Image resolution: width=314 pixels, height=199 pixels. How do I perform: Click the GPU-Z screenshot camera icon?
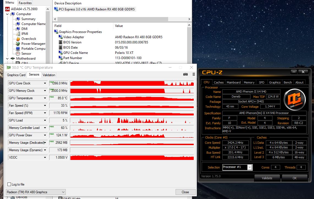pos(185,74)
